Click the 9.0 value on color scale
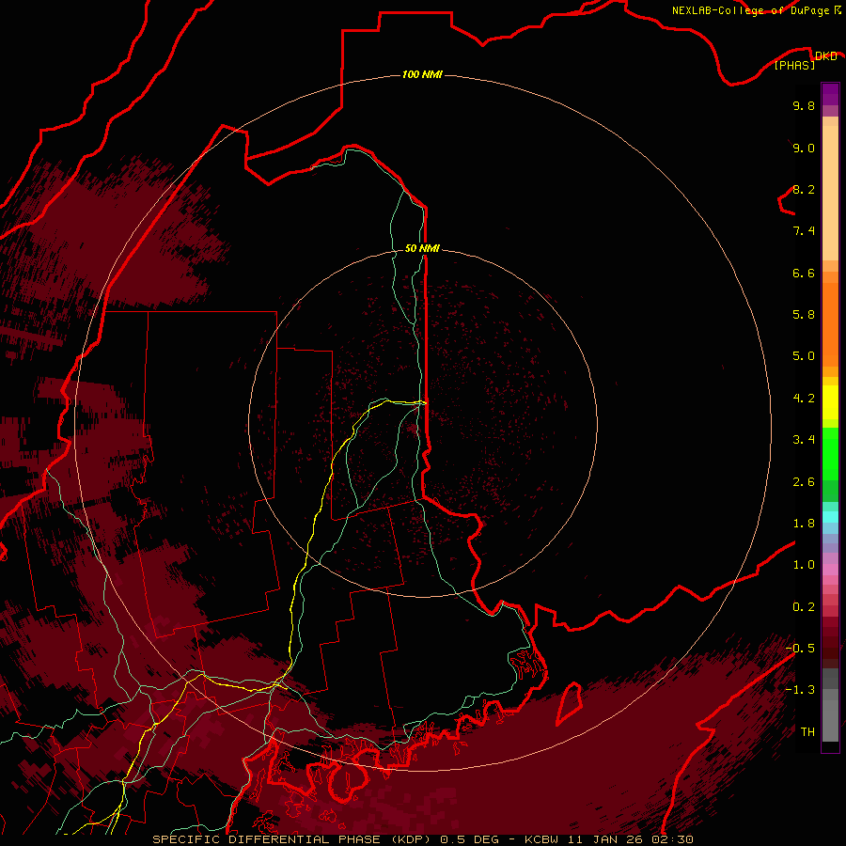Viewport: 846px width, 846px height. click(x=804, y=148)
